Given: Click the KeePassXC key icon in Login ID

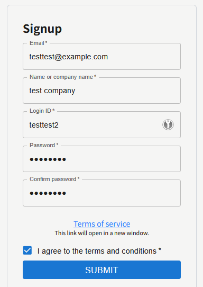Looking at the screenshot, I should point(168,125).
